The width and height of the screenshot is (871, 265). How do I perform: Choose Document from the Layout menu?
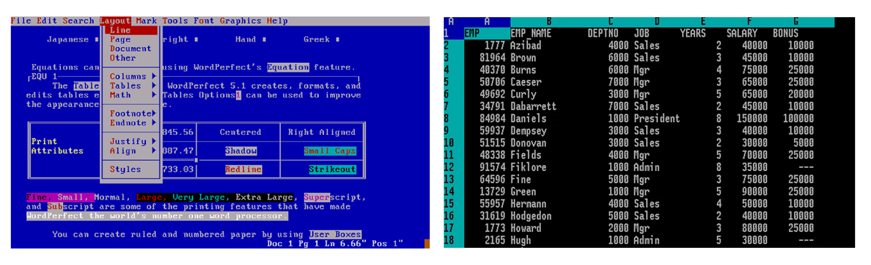[130, 49]
